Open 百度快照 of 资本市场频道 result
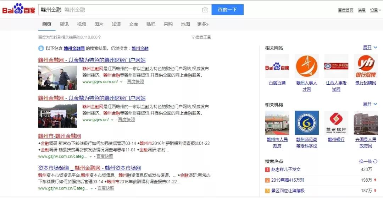Screen dimensions: 383x198 coord(106,188)
